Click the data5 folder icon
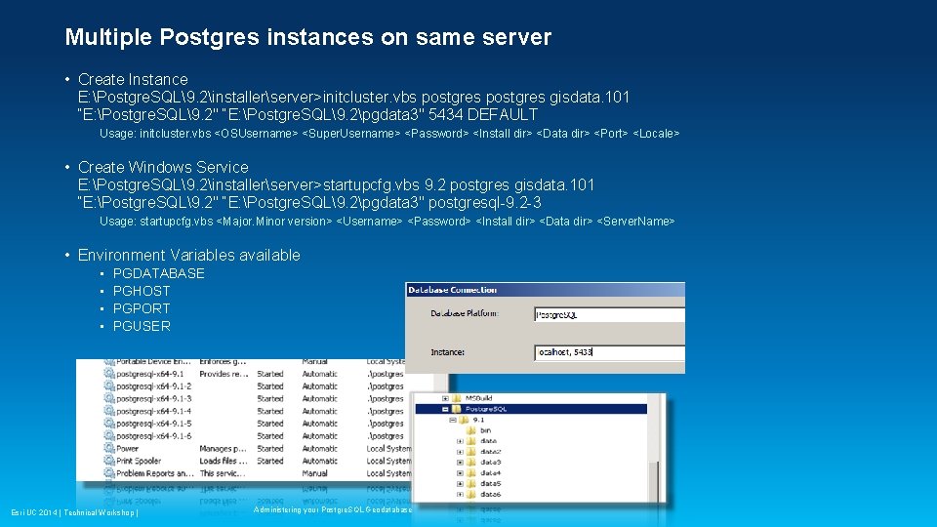Screen dimensions: 937x527 [x=470, y=483]
